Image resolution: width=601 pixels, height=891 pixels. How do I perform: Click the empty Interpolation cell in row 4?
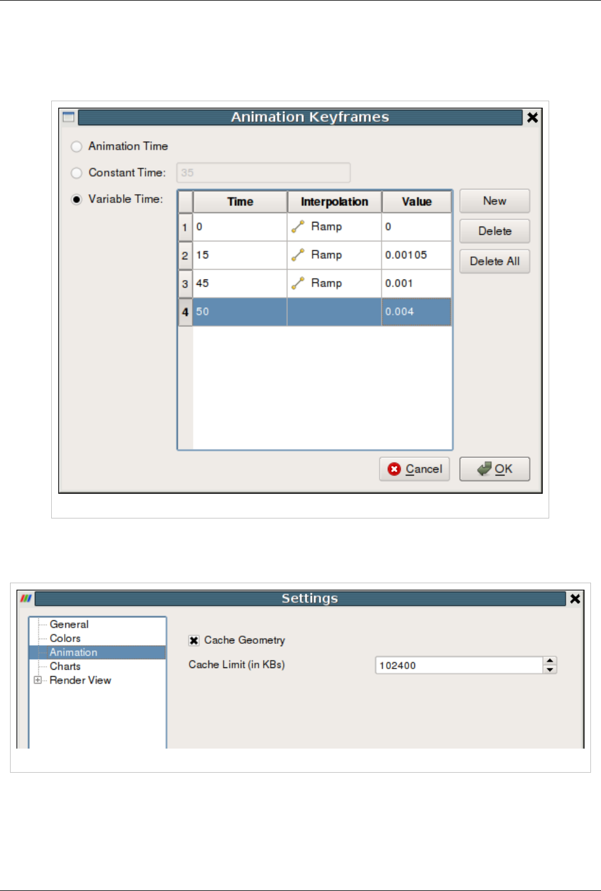pyautogui.click(x=334, y=312)
